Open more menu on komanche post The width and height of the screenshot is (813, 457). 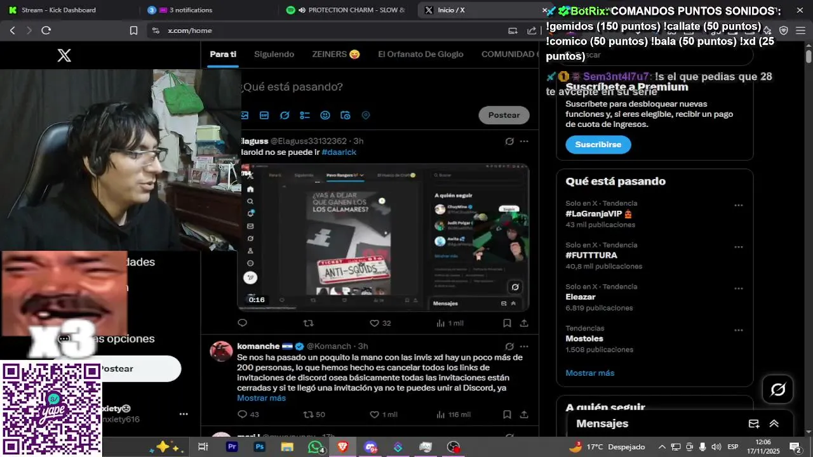click(x=524, y=347)
